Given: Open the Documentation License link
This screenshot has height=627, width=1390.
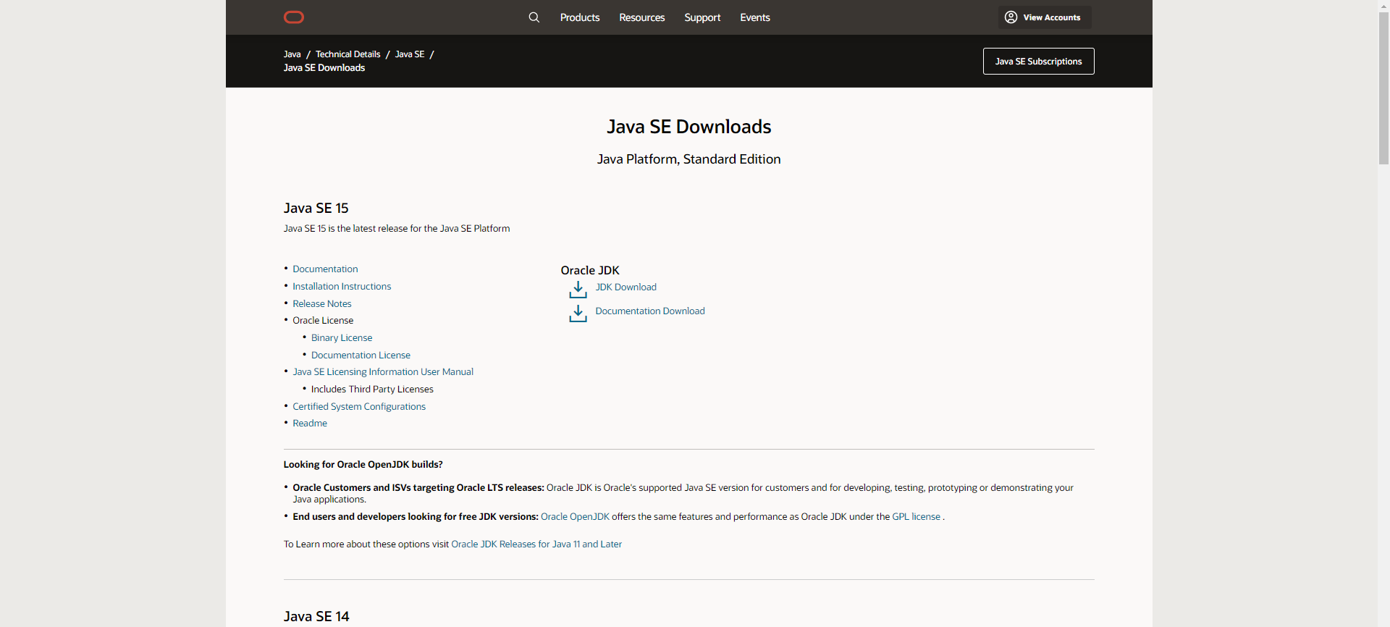Looking at the screenshot, I should [361, 355].
